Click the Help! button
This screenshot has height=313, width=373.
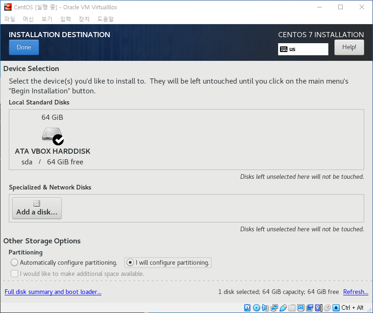(x=349, y=47)
